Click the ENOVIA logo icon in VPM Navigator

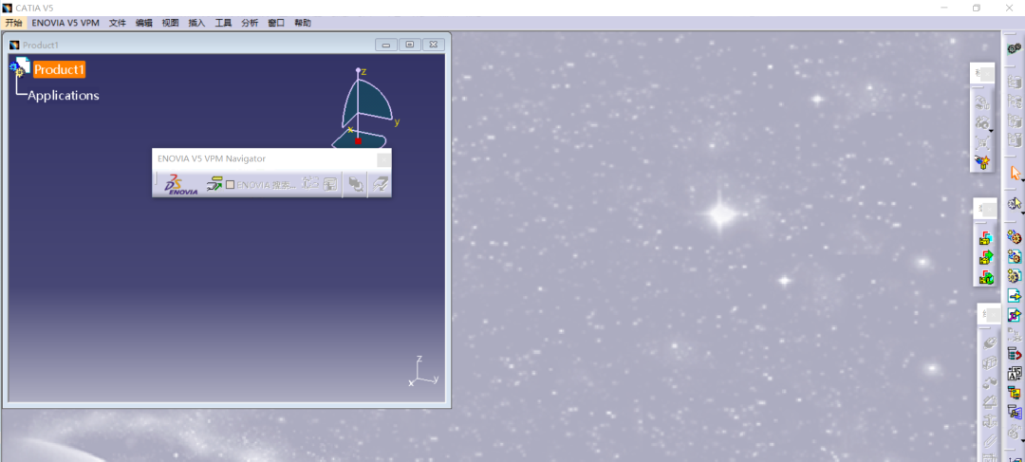(181, 184)
